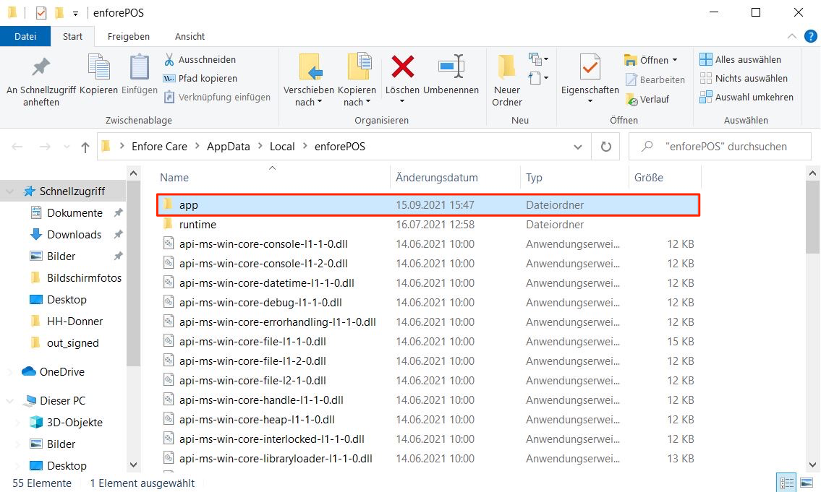Open the Neues Element dropdown
This screenshot has height=492, width=821.
(538, 59)
